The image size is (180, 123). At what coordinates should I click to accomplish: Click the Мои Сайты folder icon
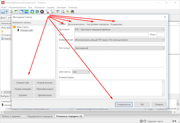click(14, 27)
